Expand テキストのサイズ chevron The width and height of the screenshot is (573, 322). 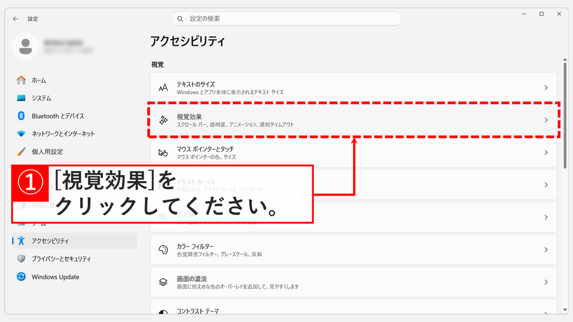pyautogui.click(x=546, y=88)
